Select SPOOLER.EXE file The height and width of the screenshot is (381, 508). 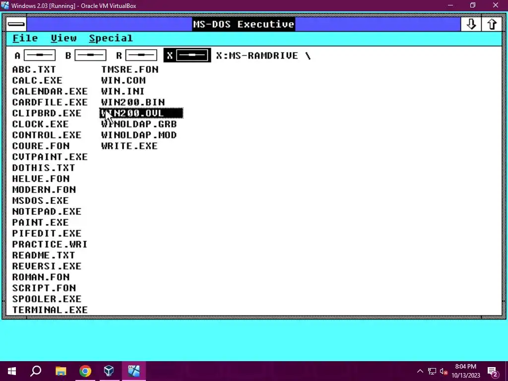47,299
